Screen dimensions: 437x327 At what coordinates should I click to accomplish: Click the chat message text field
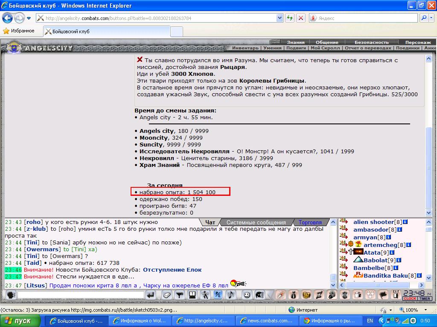pos(81,295)
